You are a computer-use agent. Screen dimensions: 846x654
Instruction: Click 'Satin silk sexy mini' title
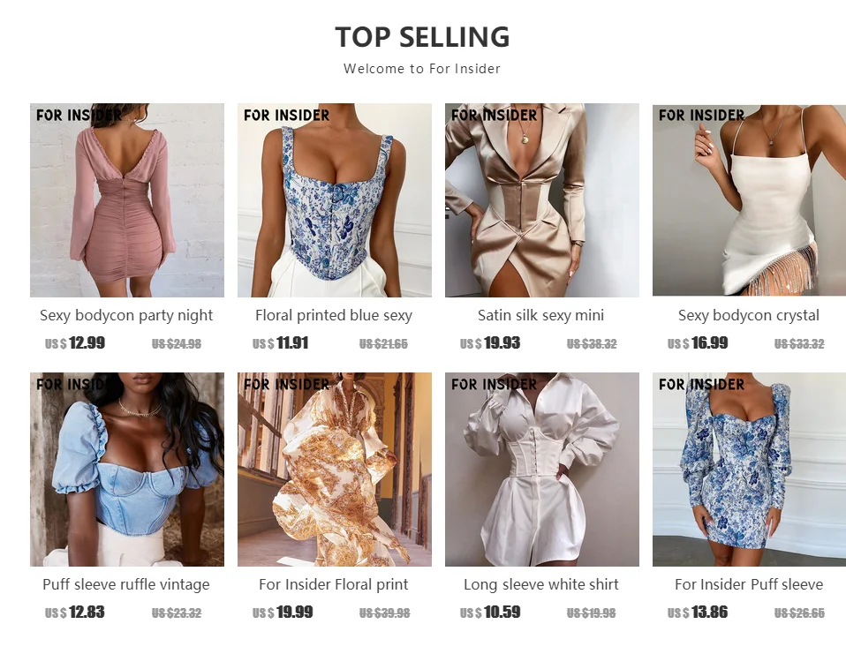pyautogui.click(x=541, y=315)
